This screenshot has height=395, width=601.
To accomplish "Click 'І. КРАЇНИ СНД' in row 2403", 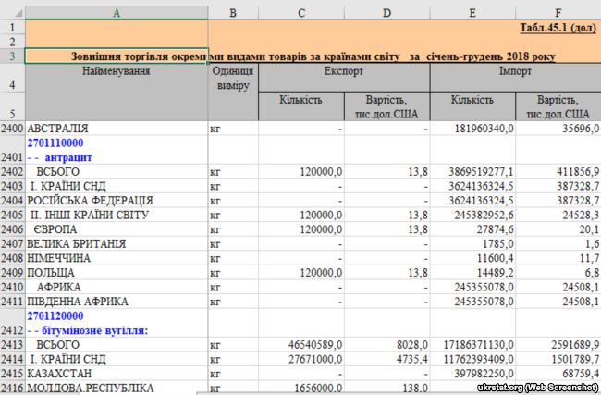I will 117,186.
